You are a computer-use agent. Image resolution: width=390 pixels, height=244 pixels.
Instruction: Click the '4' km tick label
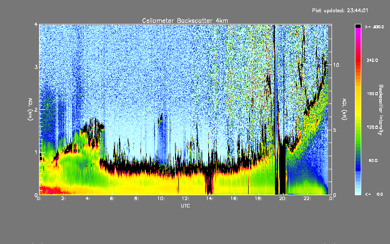point(36,24)
